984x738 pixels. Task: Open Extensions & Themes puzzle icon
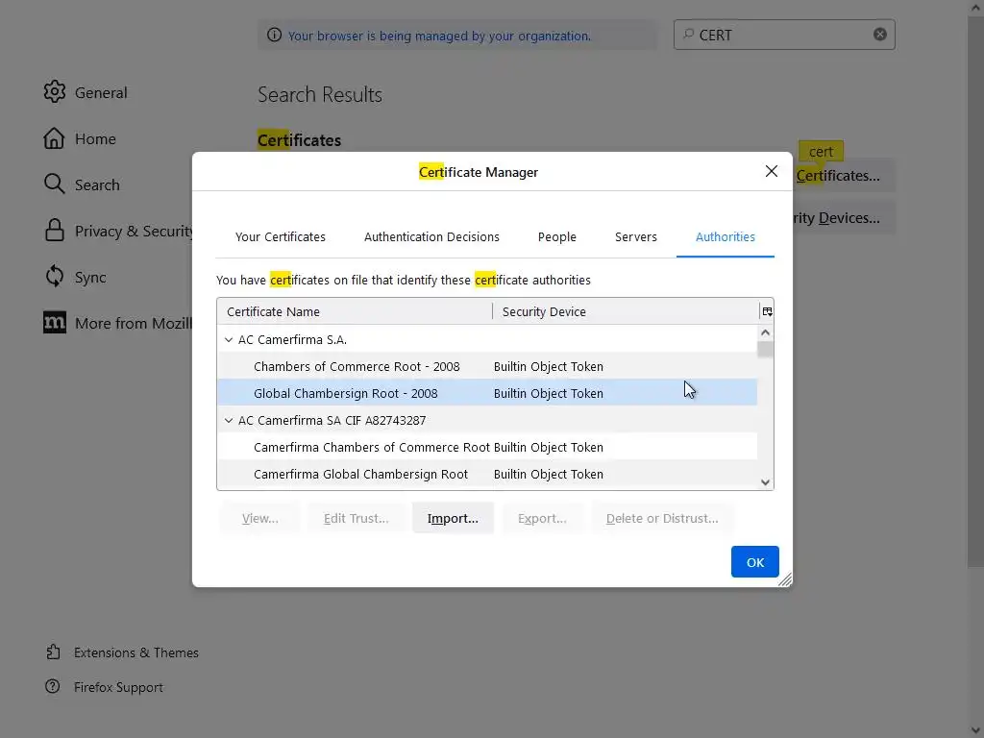tap(53, 652)
